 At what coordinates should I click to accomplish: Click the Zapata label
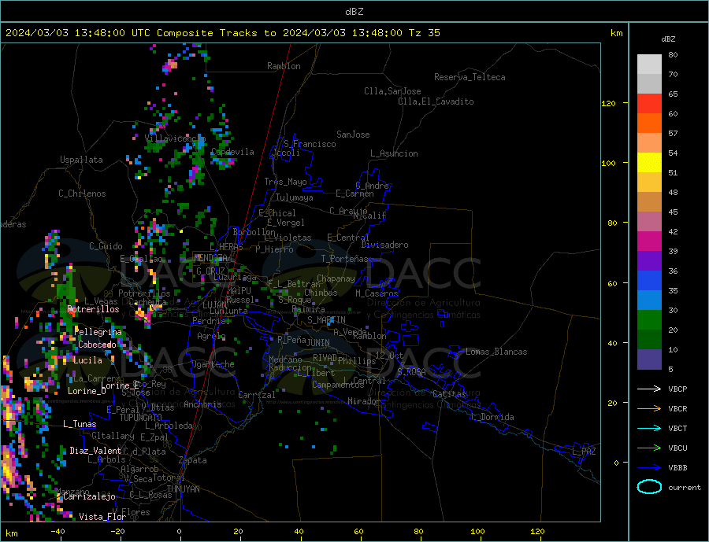click(193, 461)
